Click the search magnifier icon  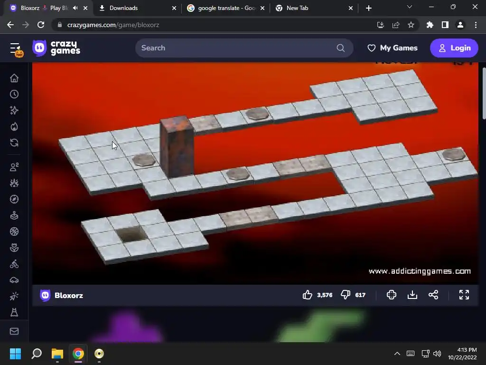[341, 48]
